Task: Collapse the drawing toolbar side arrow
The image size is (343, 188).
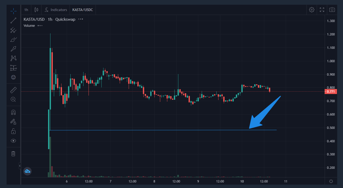Action: [20, 166]
